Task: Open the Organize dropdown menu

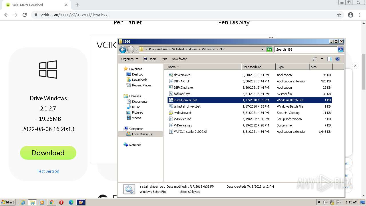Action: pyautogui.click(x=130, y=59)
